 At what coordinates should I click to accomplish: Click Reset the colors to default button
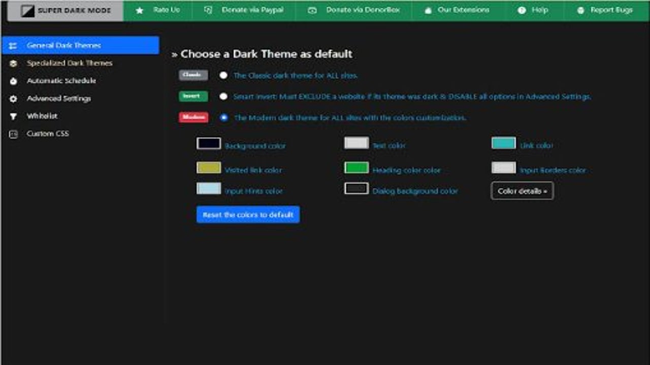pyautogui.click(x=248, y=214)
